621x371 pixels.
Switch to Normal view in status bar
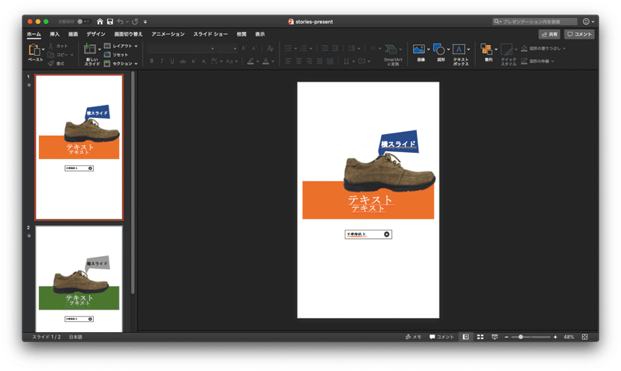click(x=466, y=337)
